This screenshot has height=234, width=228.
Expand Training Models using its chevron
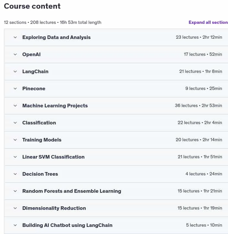[15, 140]
